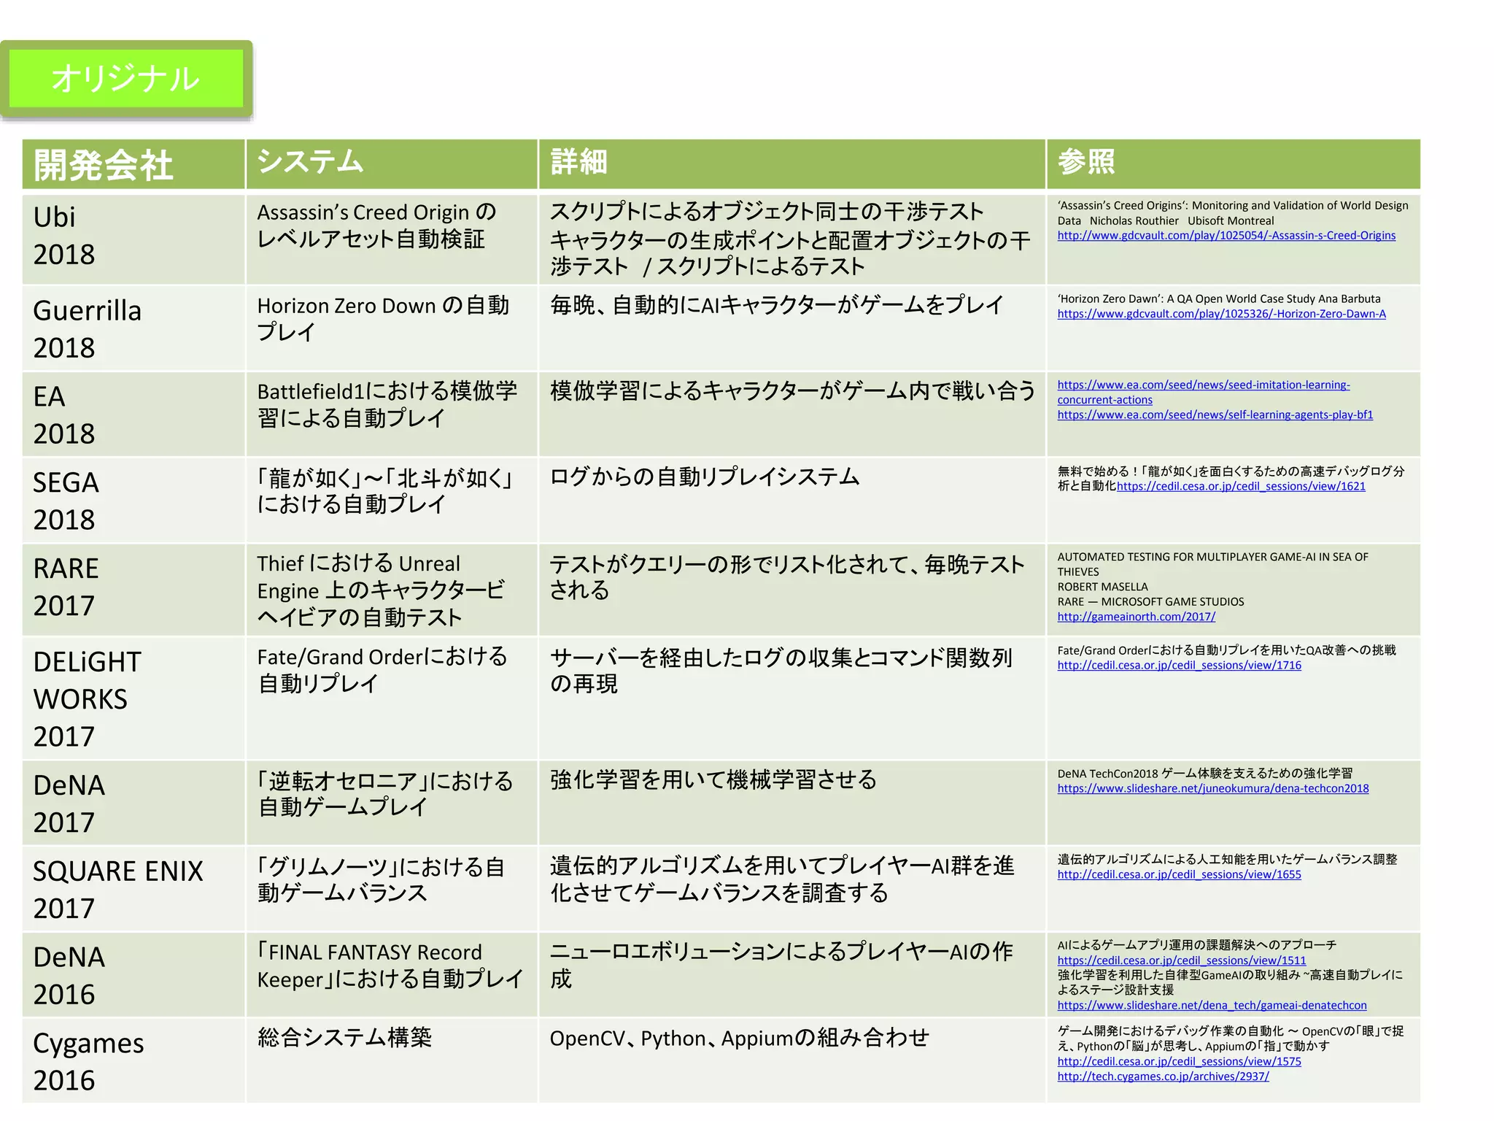This screenshot has width=1494, height=1121.
Task: Open the cedil_sessions/view/1655 link
Action: pos(1180,875)
